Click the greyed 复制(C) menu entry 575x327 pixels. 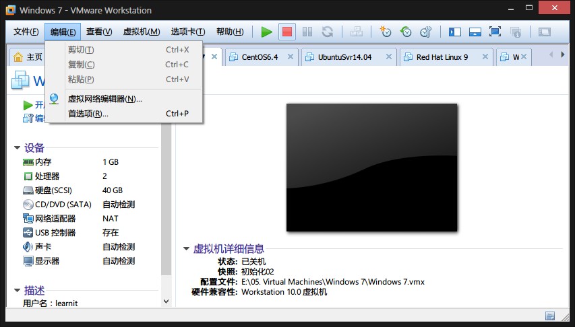[x=123, y=65]
